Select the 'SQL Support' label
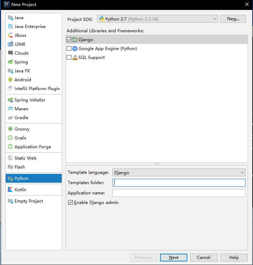 pyautogui.click(x=92, y=57)
